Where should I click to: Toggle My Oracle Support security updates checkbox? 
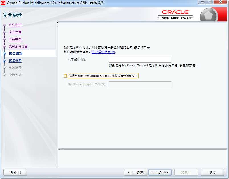click(65, 76)
